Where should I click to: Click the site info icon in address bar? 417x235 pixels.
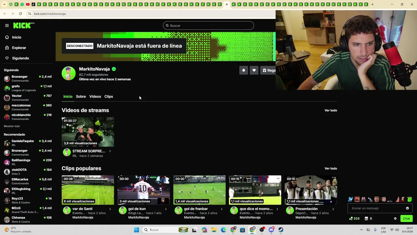tap(30, 14)
